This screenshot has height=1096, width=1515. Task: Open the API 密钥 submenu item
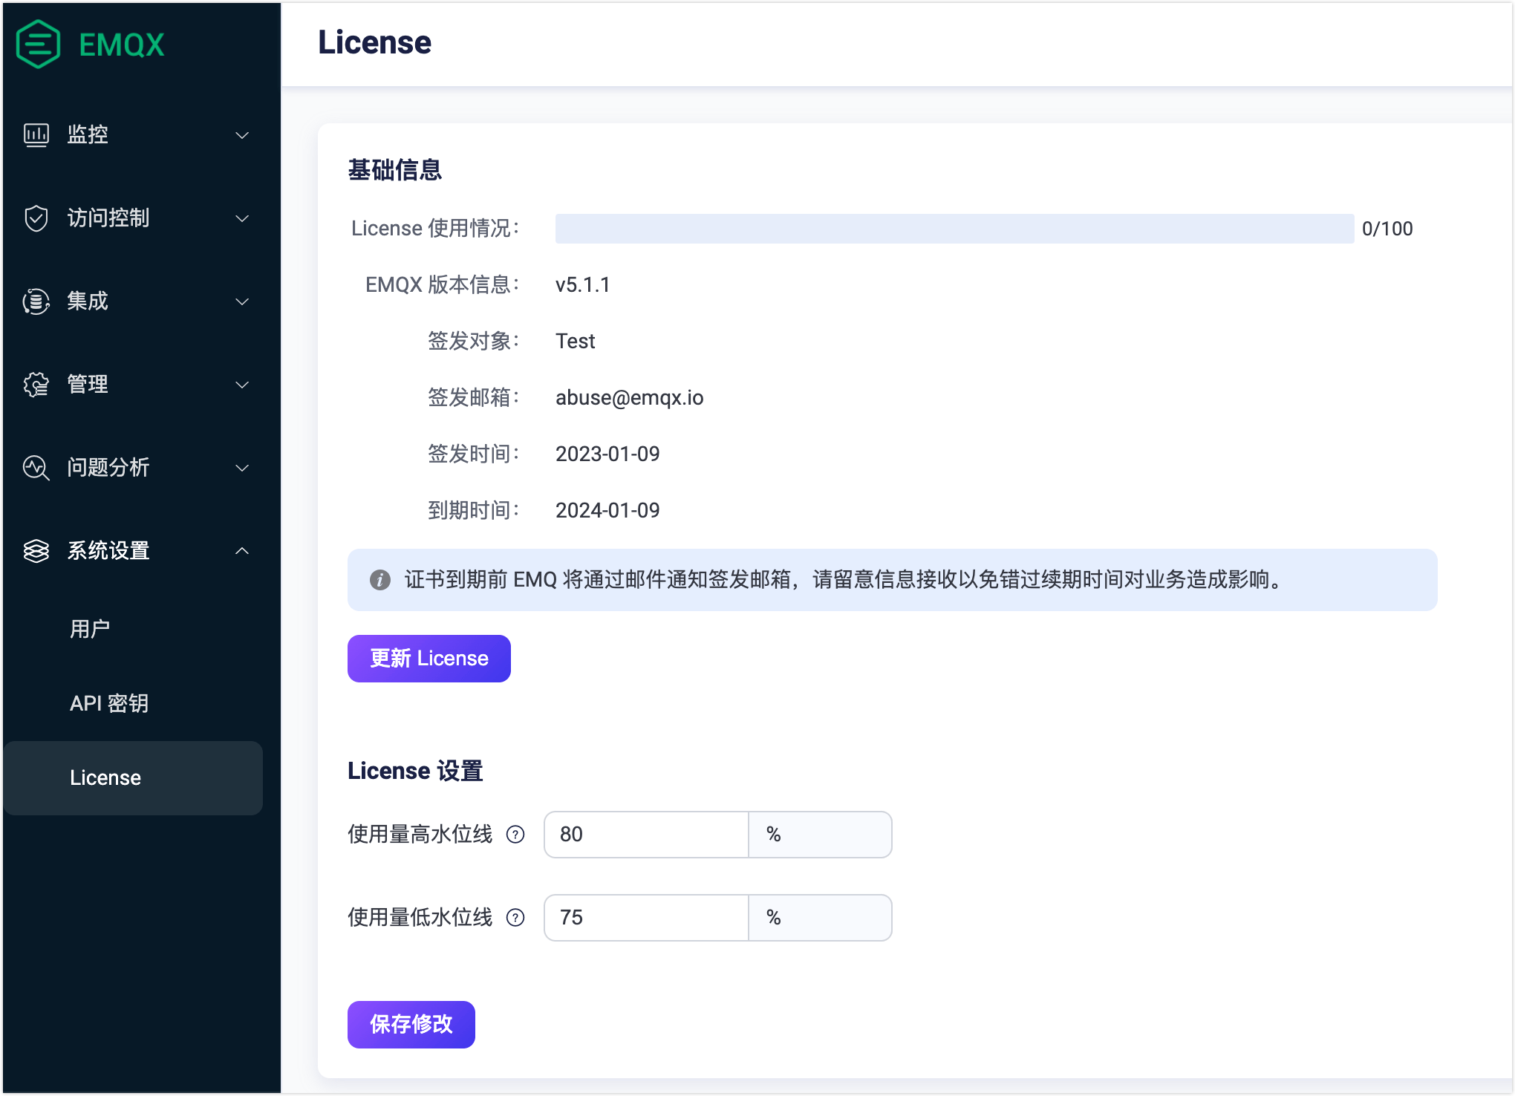[x=109, y=703]
